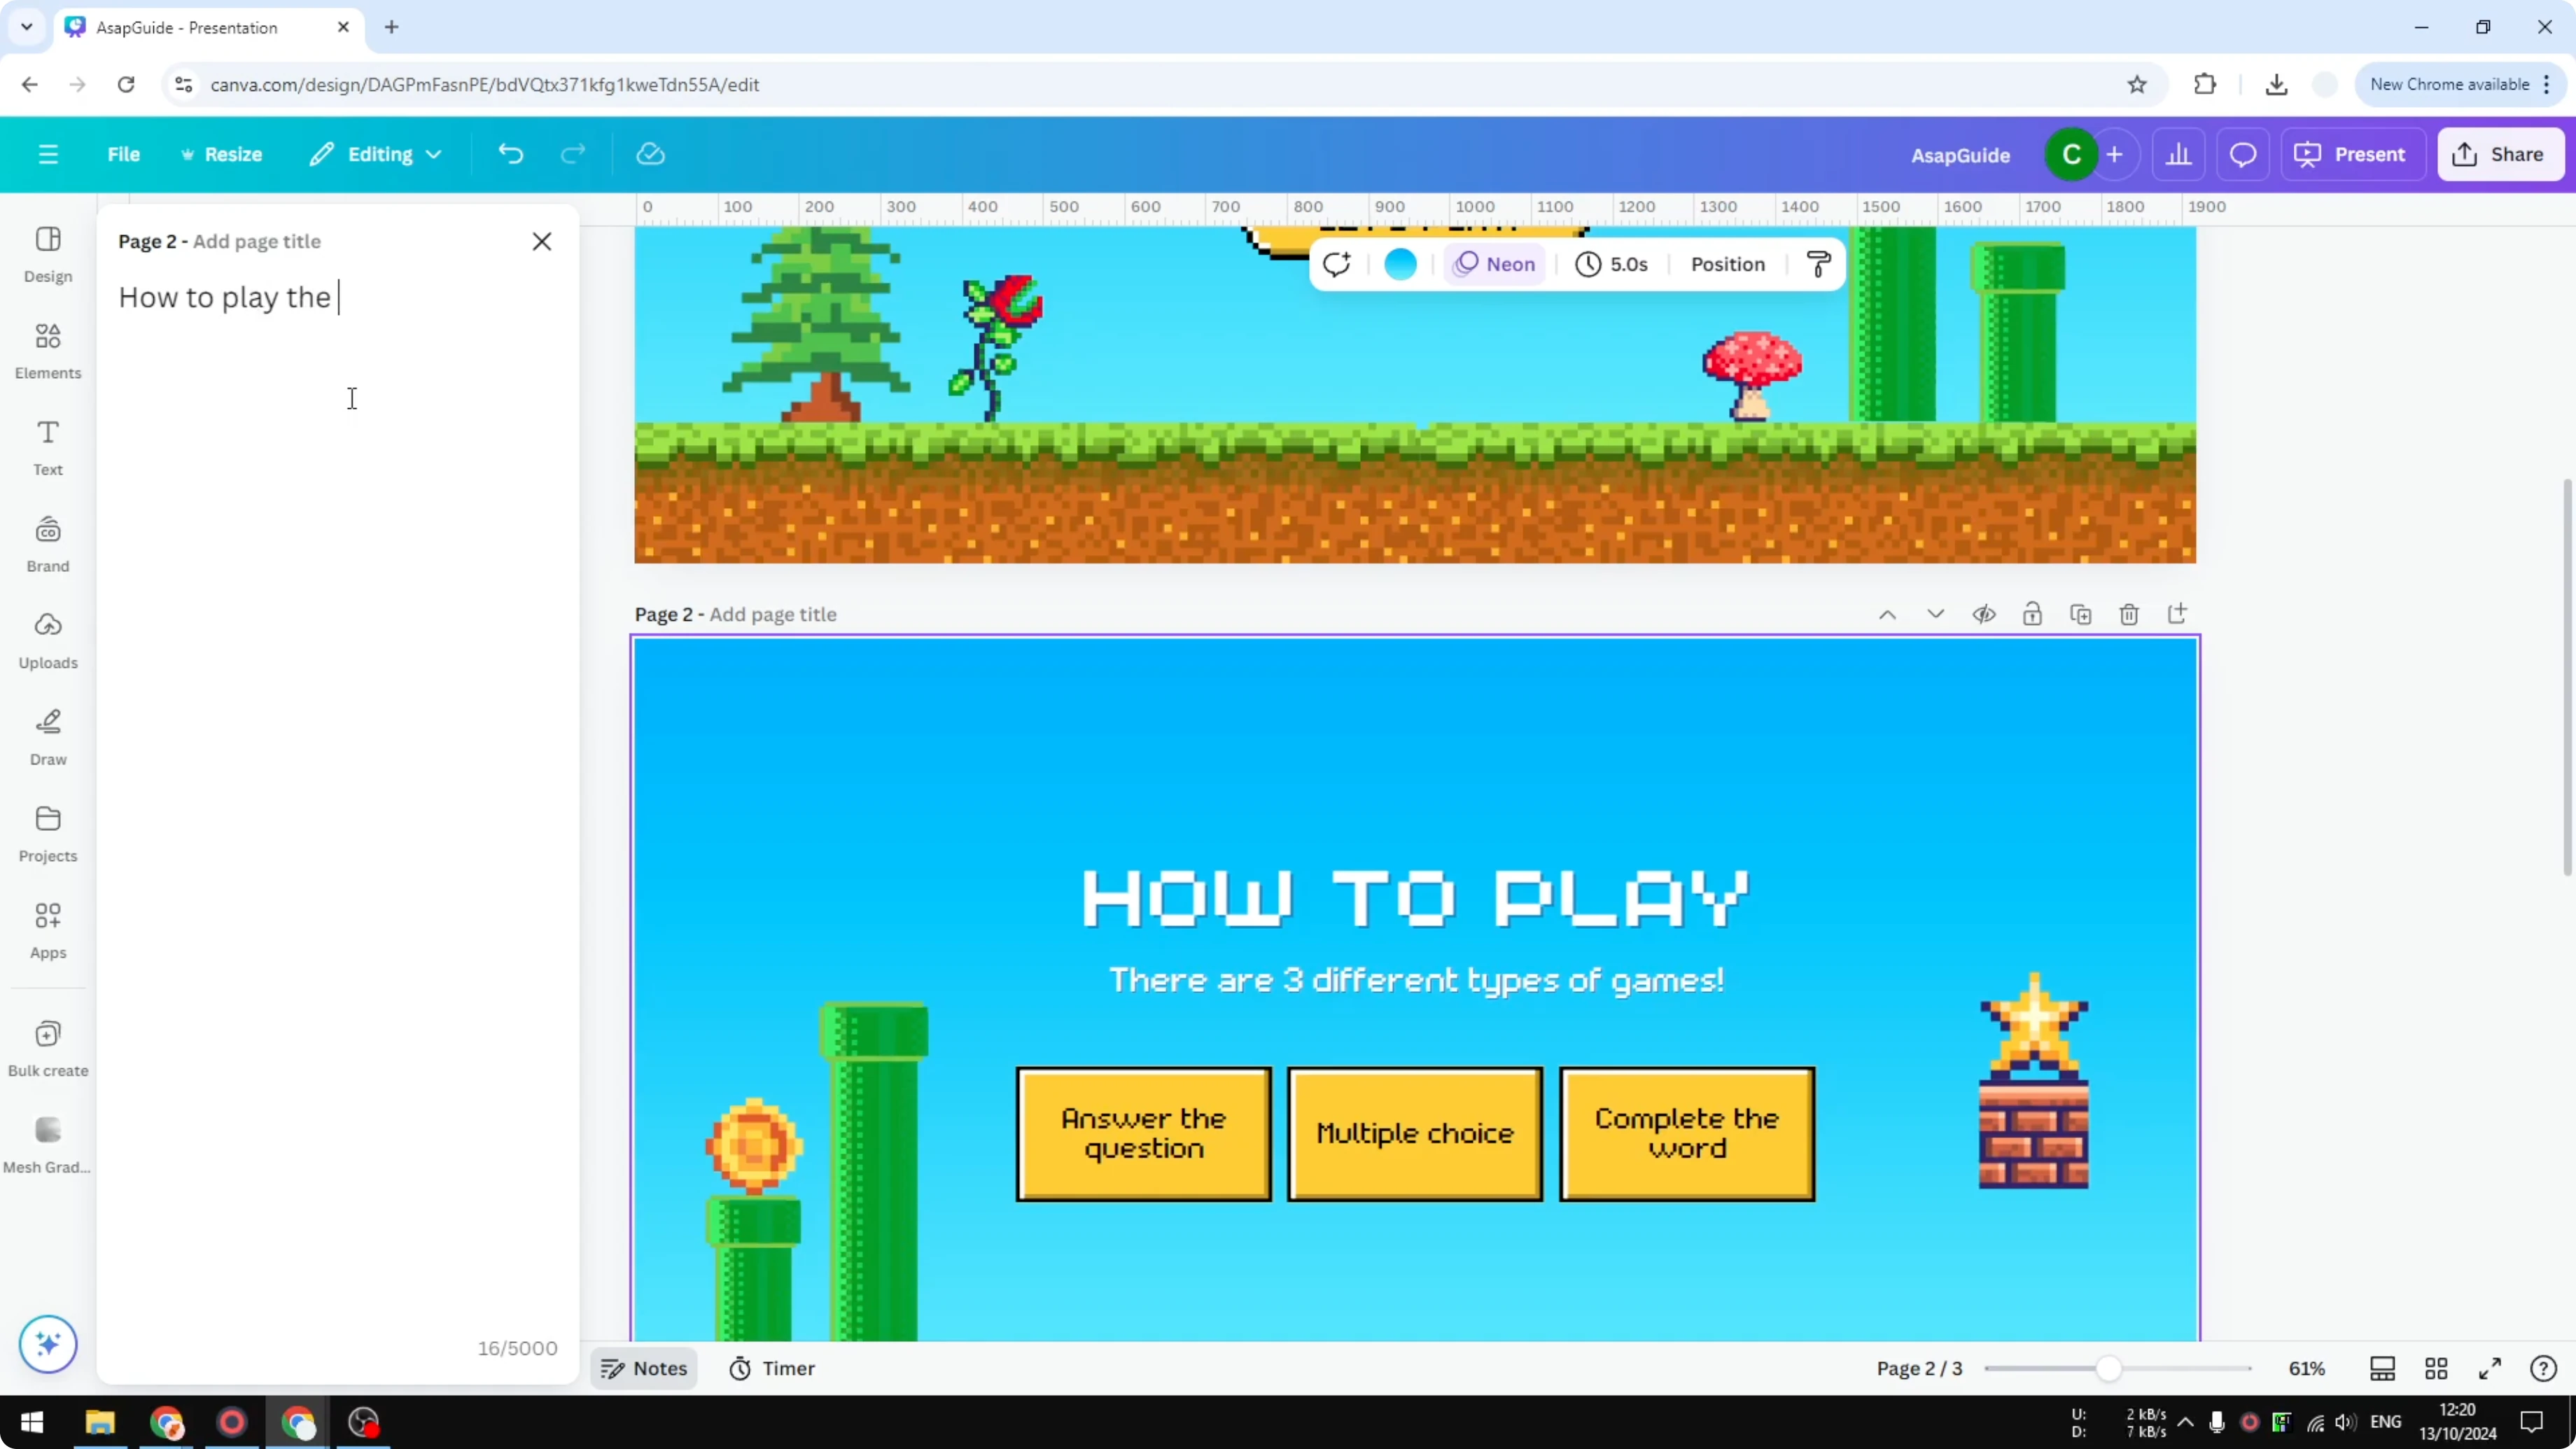2576x1449 pixels.
Task: Move Page 2 up with chevron
Action: (1887, 614)
